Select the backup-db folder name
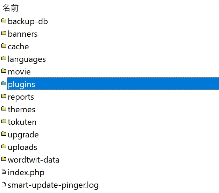219x193 pixels. click(x=28, y=22)
